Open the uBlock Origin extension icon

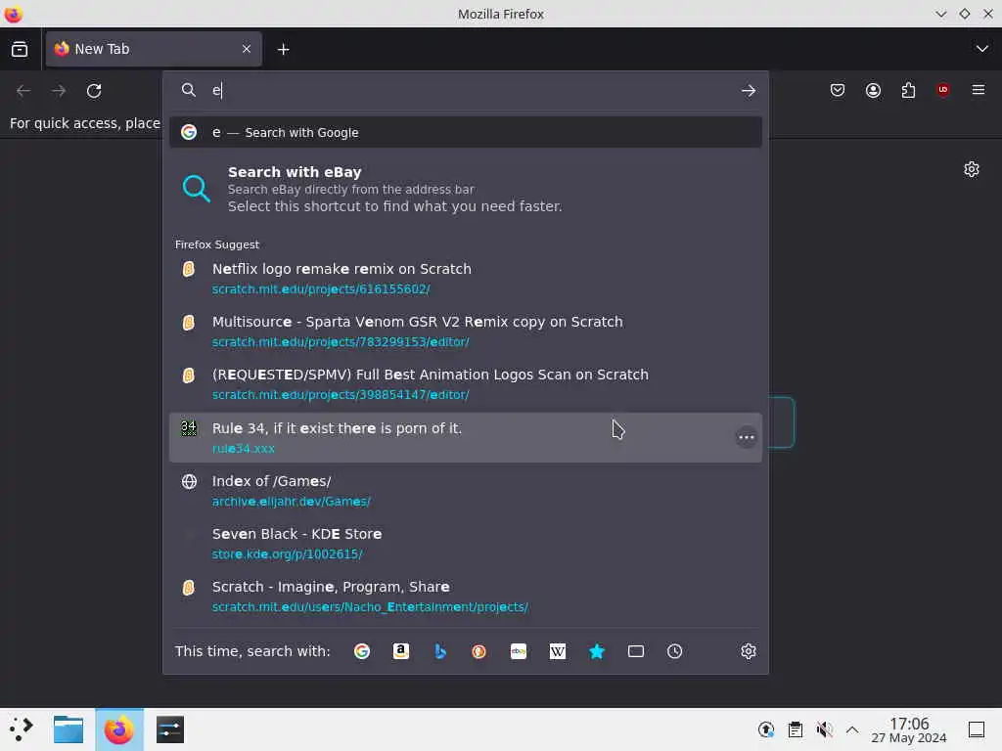(943, 90)
